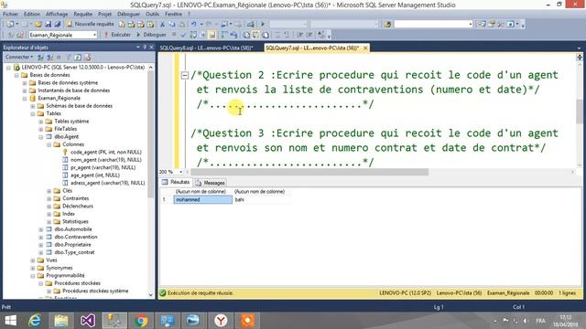Screen dimensions: 586x329
Task: Switch to the Résultats tab
Action: click(176, 183)
